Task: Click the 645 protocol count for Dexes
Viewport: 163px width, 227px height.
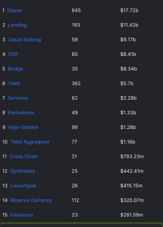Action: click(76, 11)
